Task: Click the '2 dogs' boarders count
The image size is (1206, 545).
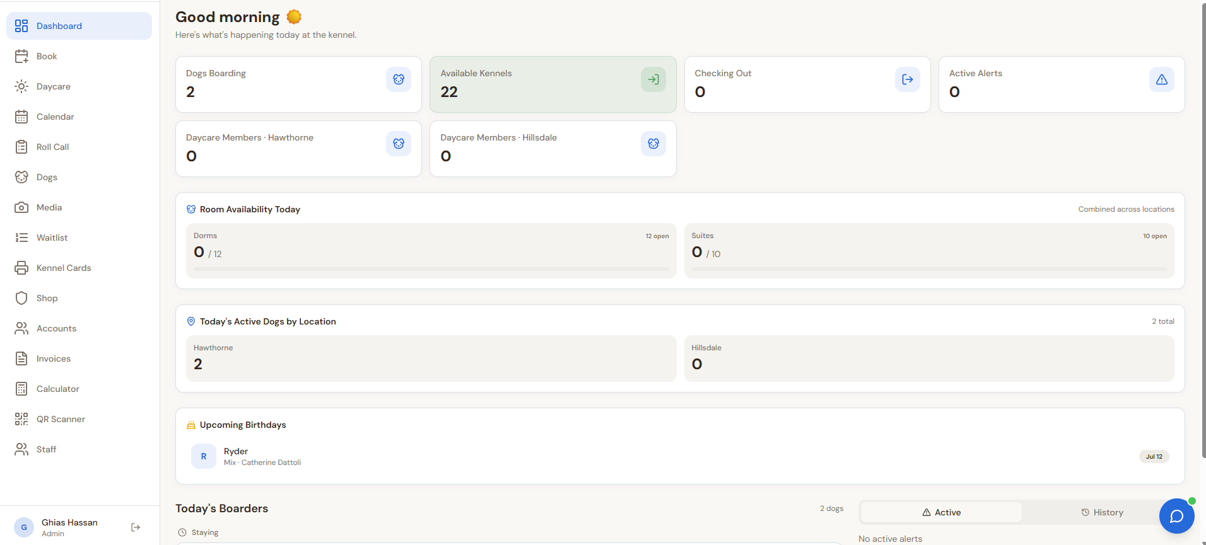Action: tap(831, 508)
